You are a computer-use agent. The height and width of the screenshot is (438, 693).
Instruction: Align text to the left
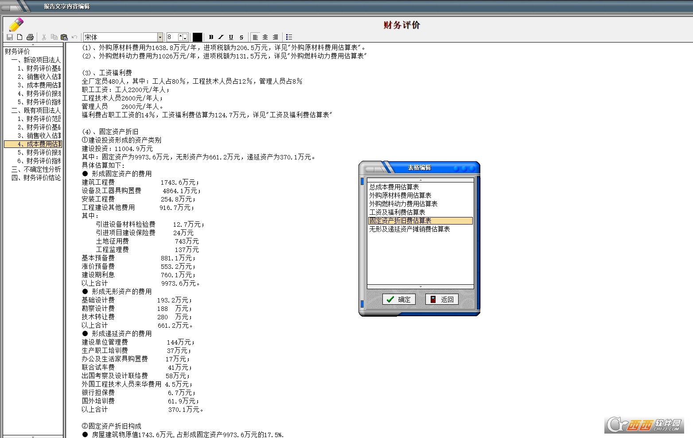255,37
